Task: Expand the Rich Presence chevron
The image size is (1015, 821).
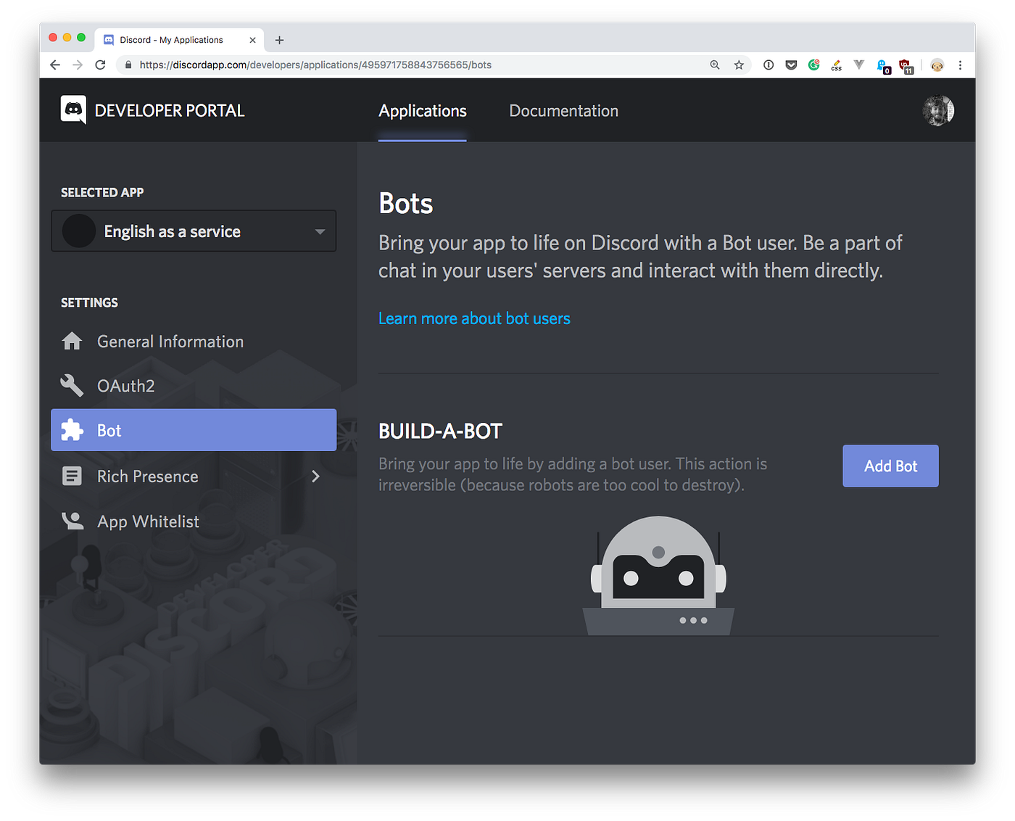Action: (315, 476)
